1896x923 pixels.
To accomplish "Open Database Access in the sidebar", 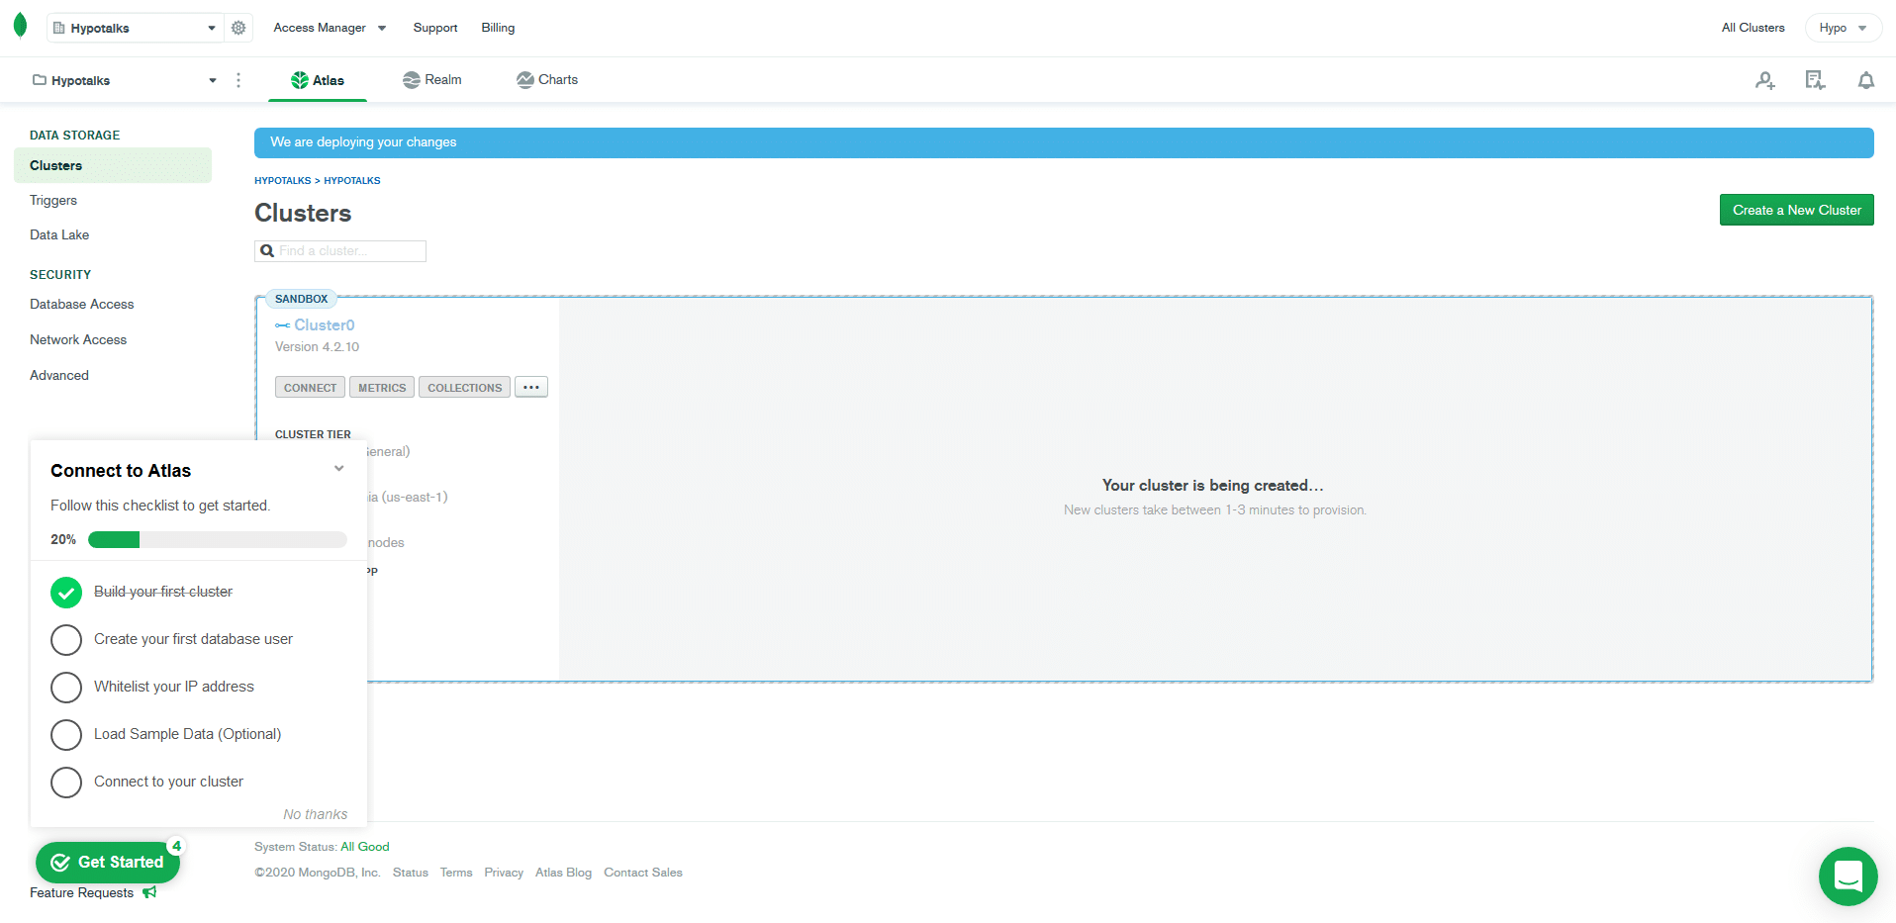I will 82,305.
